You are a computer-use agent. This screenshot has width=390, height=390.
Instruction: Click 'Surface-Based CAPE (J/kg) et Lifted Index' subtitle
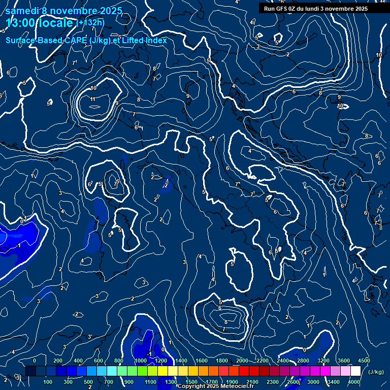[x=86, y=40]
